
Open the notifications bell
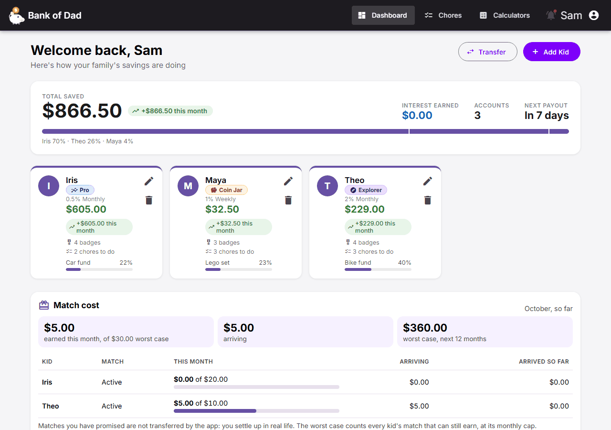click(x=551, y=15)
